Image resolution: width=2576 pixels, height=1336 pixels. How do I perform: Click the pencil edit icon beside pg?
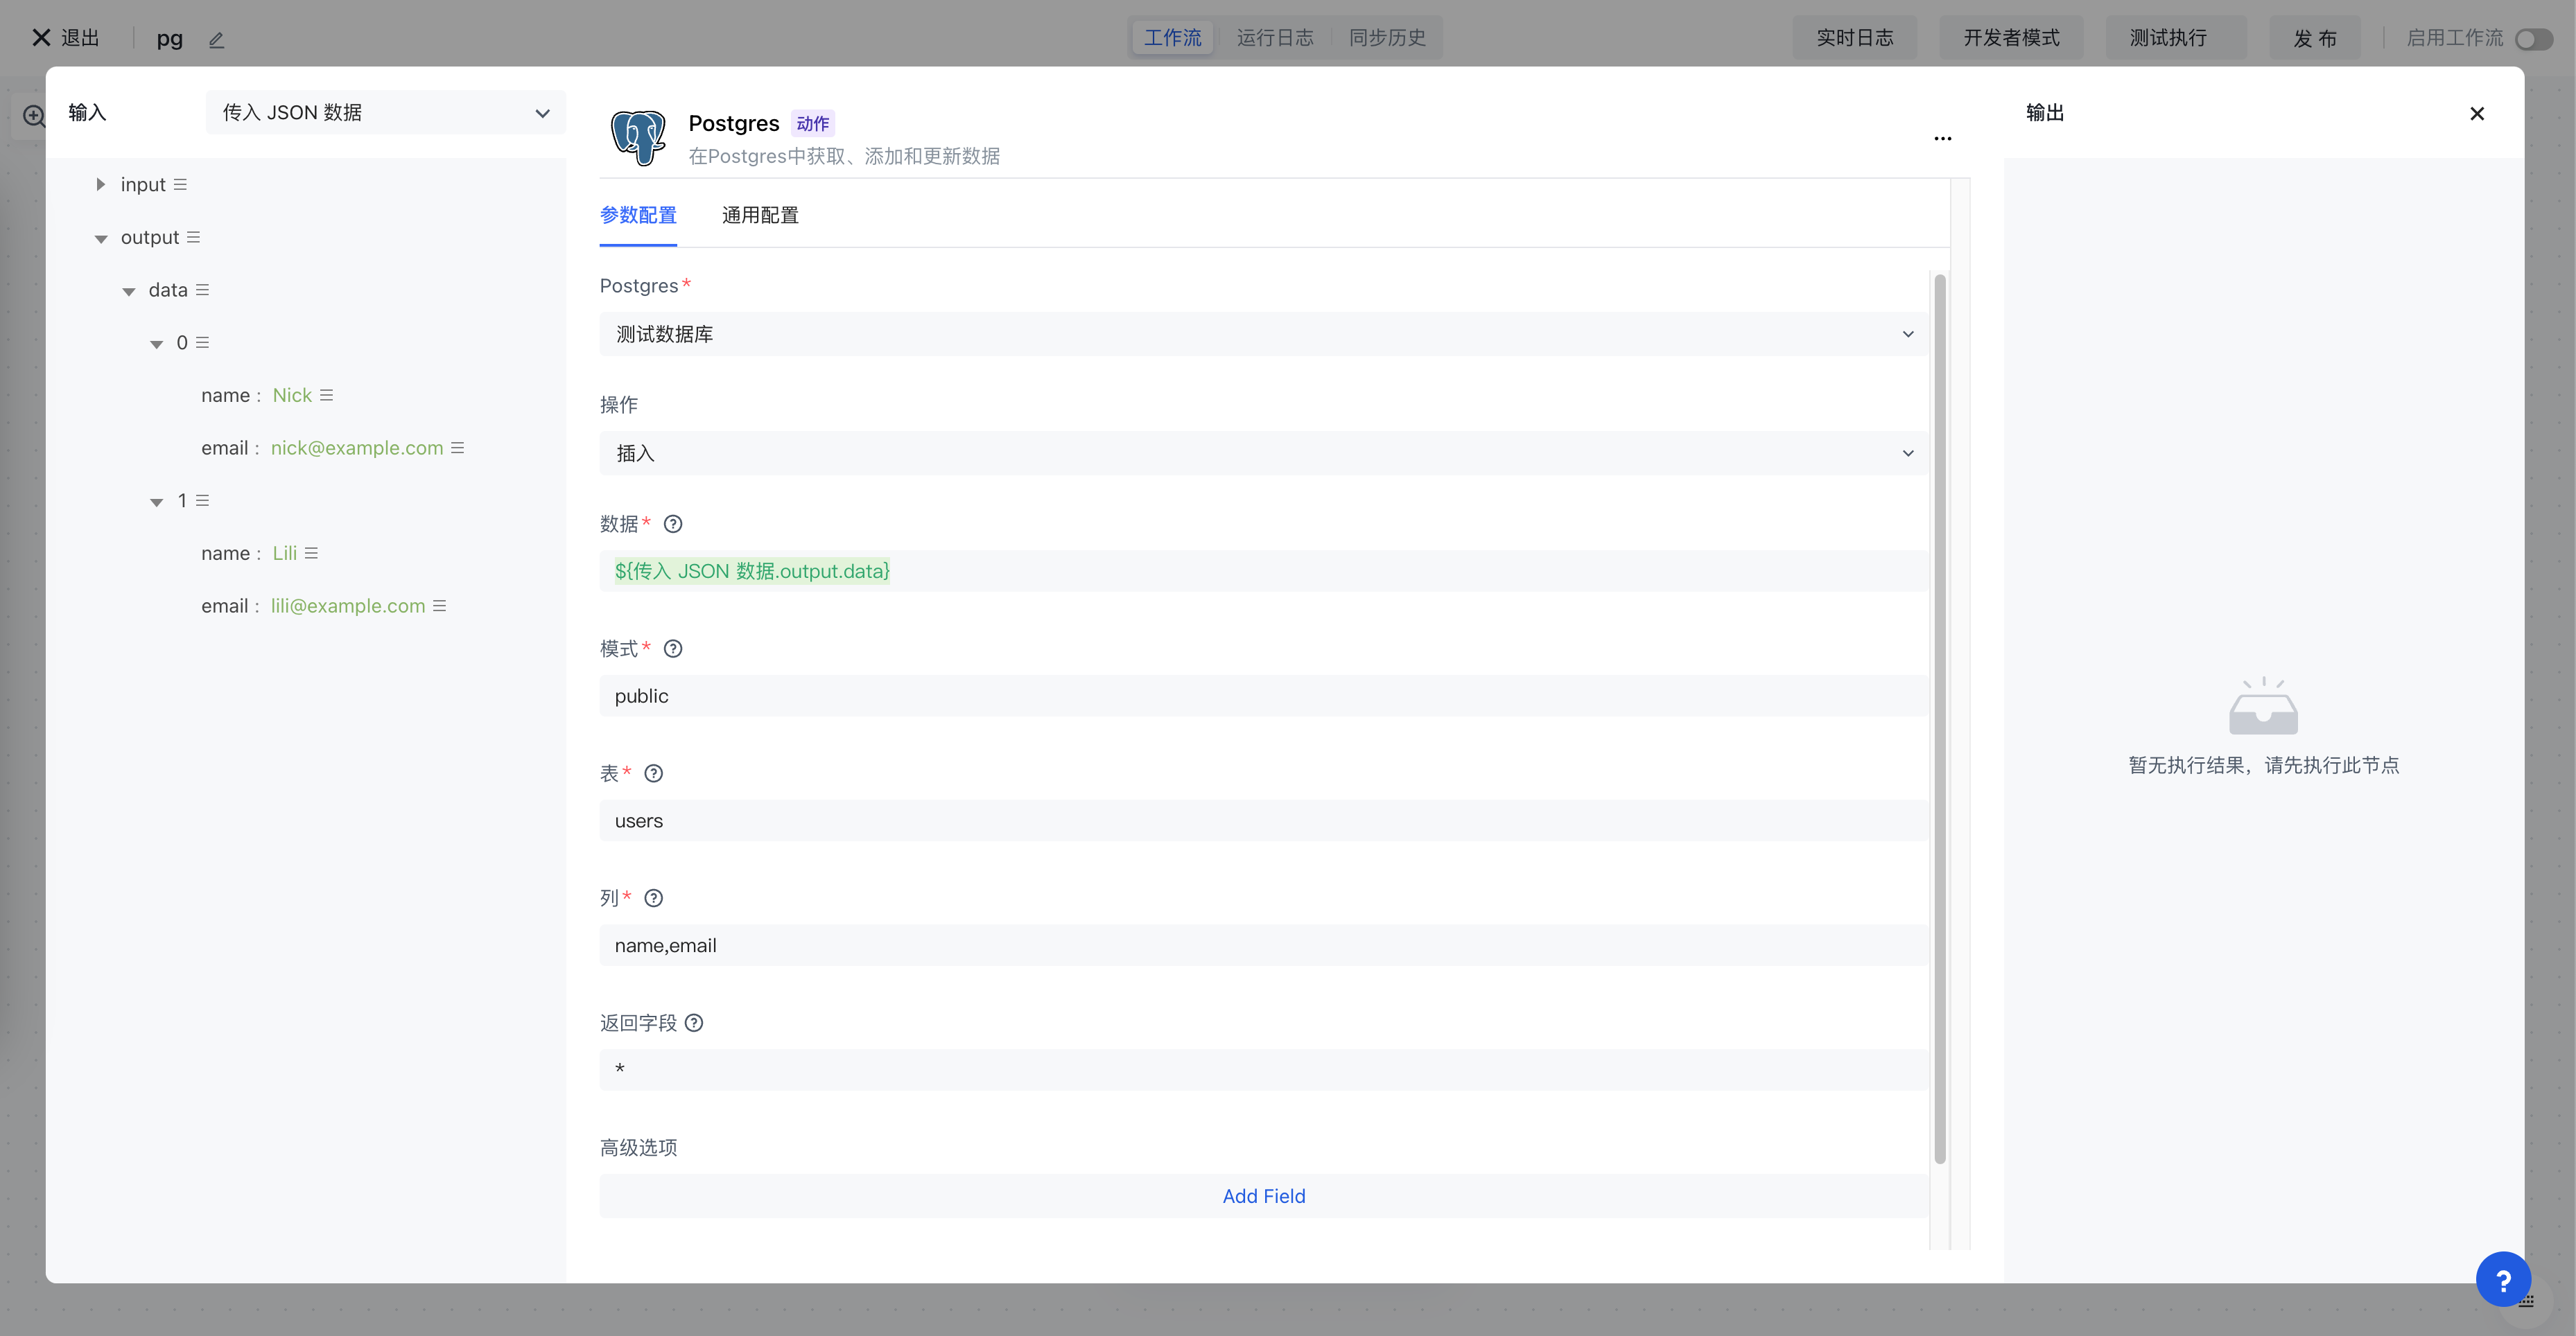coord(216,40)
